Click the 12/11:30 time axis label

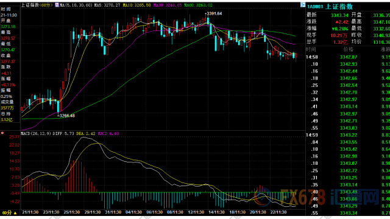[196, 212]
